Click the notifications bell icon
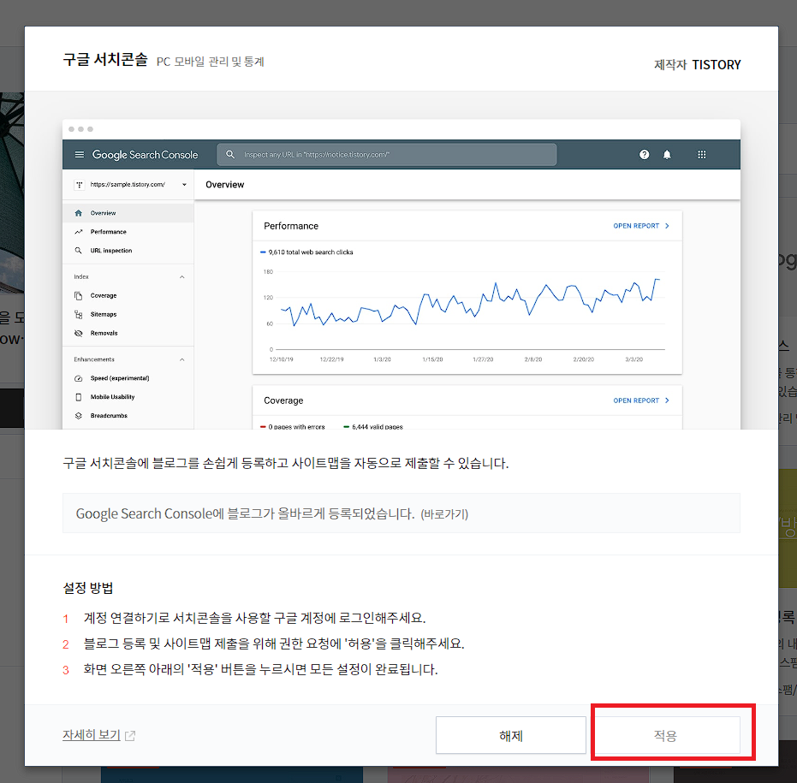 pyautogui.click(x=667, y=155)
